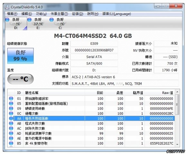The width and height of the screenshot is (187, 154).
Task: Click the drive letter field showing D:
Action: click(94, 70)
